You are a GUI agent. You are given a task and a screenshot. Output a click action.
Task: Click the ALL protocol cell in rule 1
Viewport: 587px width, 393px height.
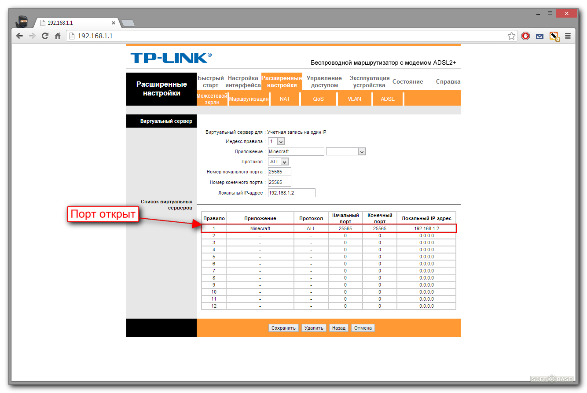(311, 228)
